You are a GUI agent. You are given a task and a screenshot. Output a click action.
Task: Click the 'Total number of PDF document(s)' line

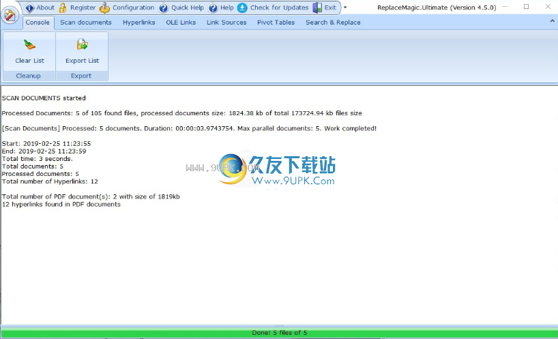[x=91, y=196]
